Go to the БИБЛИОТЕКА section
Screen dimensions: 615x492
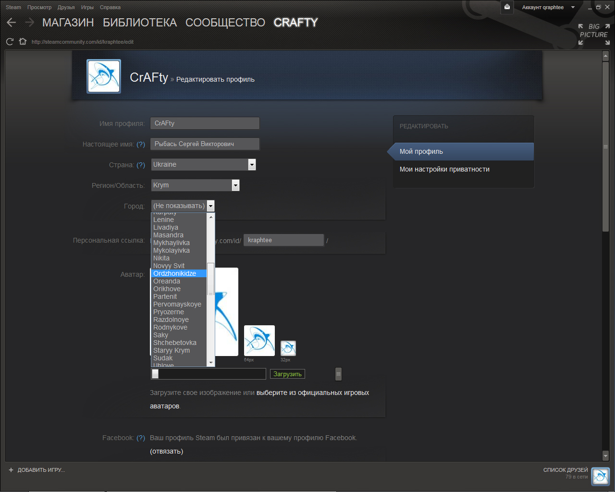[x=140, y=23]
